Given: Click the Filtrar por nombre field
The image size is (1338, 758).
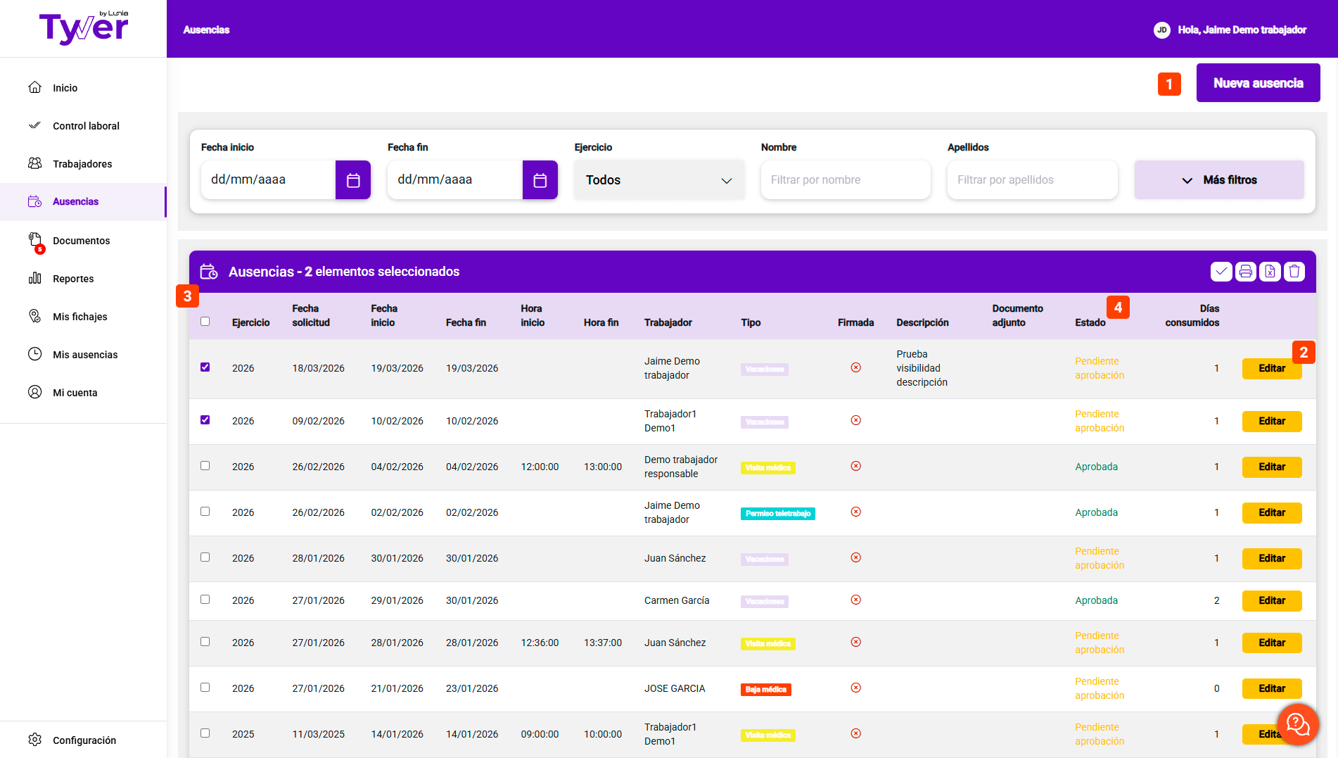Looking at the screenshot, I should pyautogui.click(x=846, y=180).
